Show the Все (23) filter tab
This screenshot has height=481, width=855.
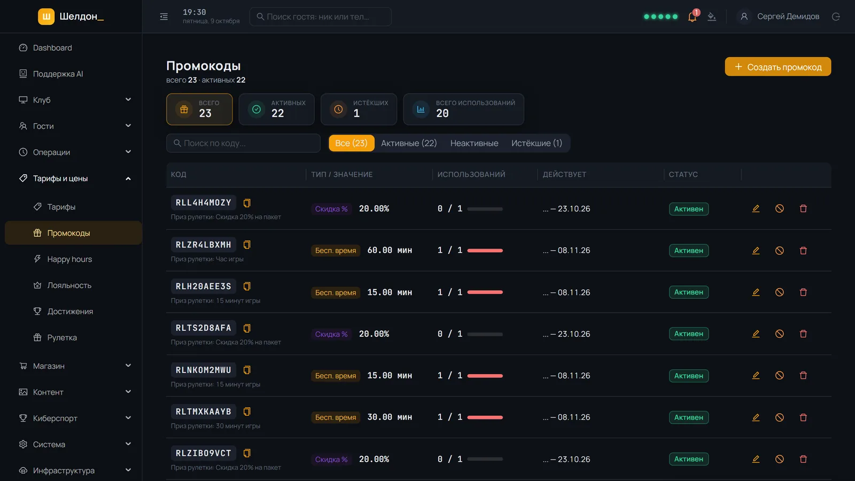(351, 143)
